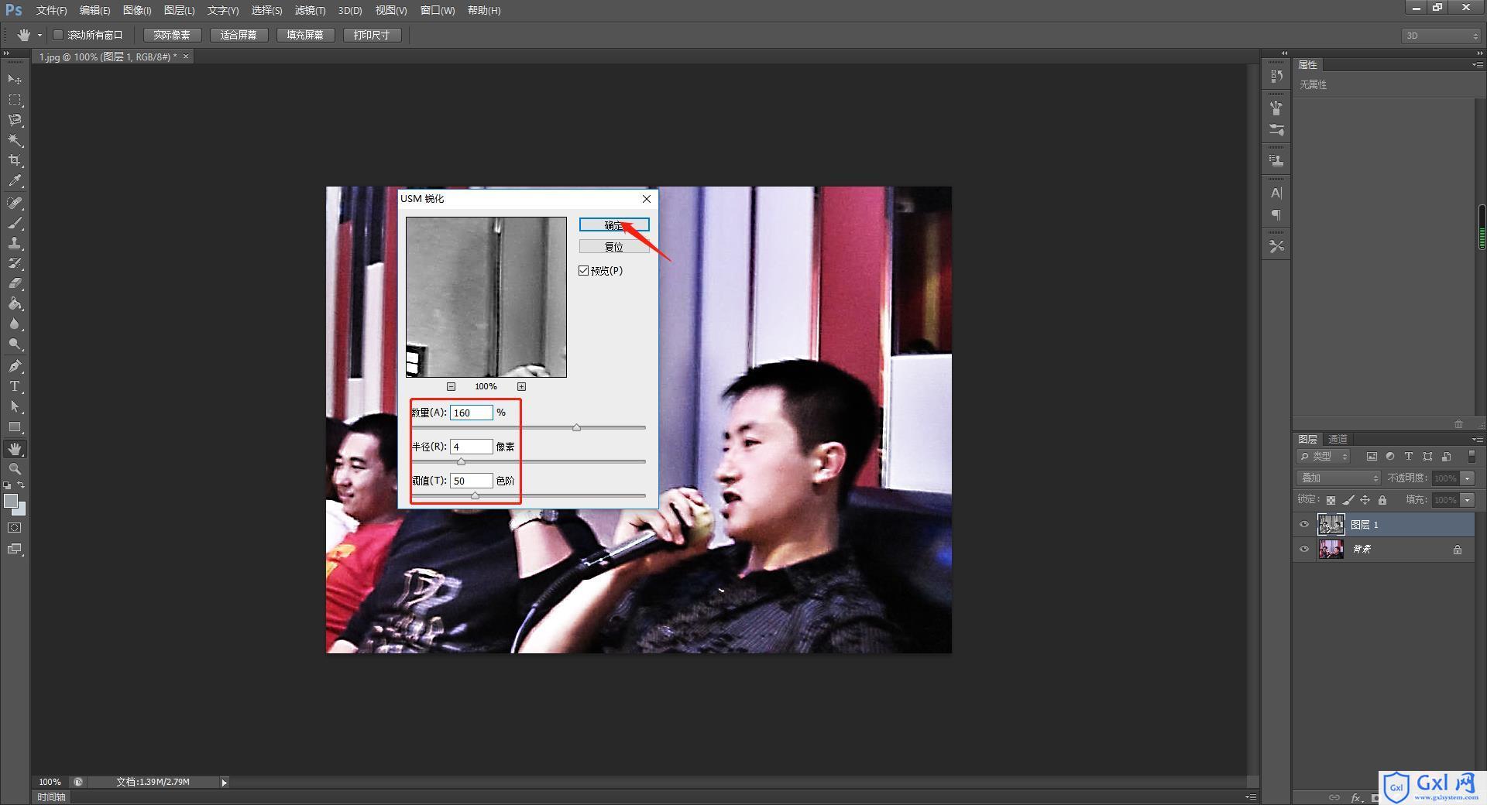Select the Clone Stamp tool

15,243
